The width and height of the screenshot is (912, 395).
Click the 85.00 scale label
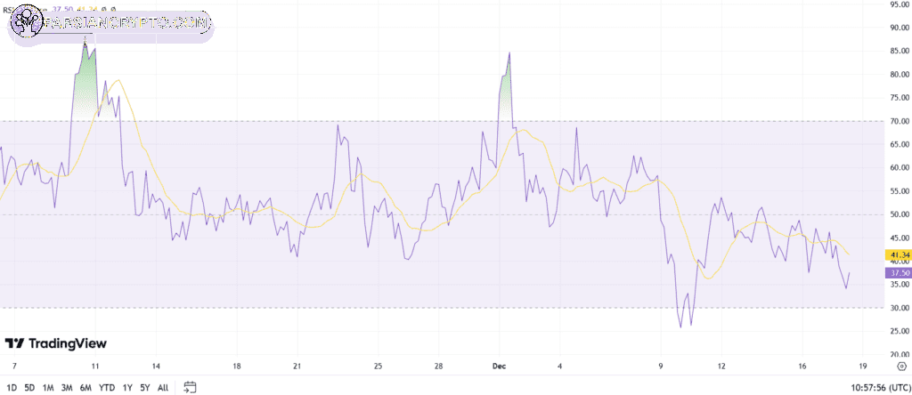[900, 51]
